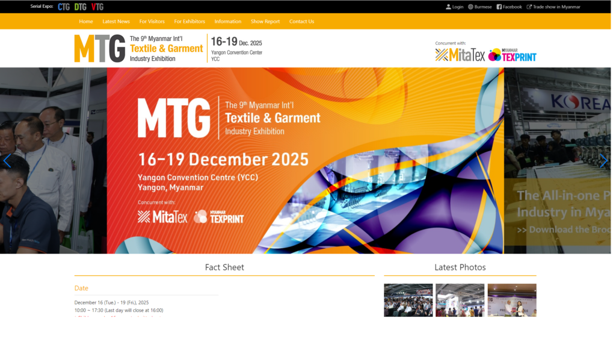Show previous slide with left arrow

point(7,160)
